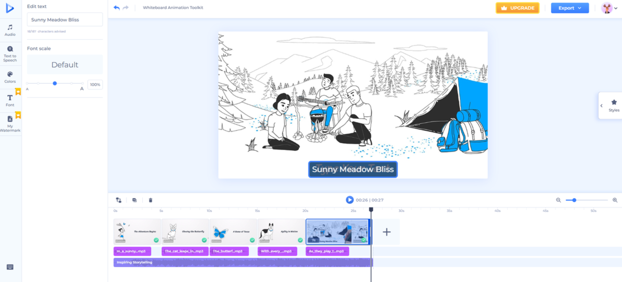Click the keyboard shortcuts icon
This screenshot has height=282, width=622.
(x=10, y=267)
